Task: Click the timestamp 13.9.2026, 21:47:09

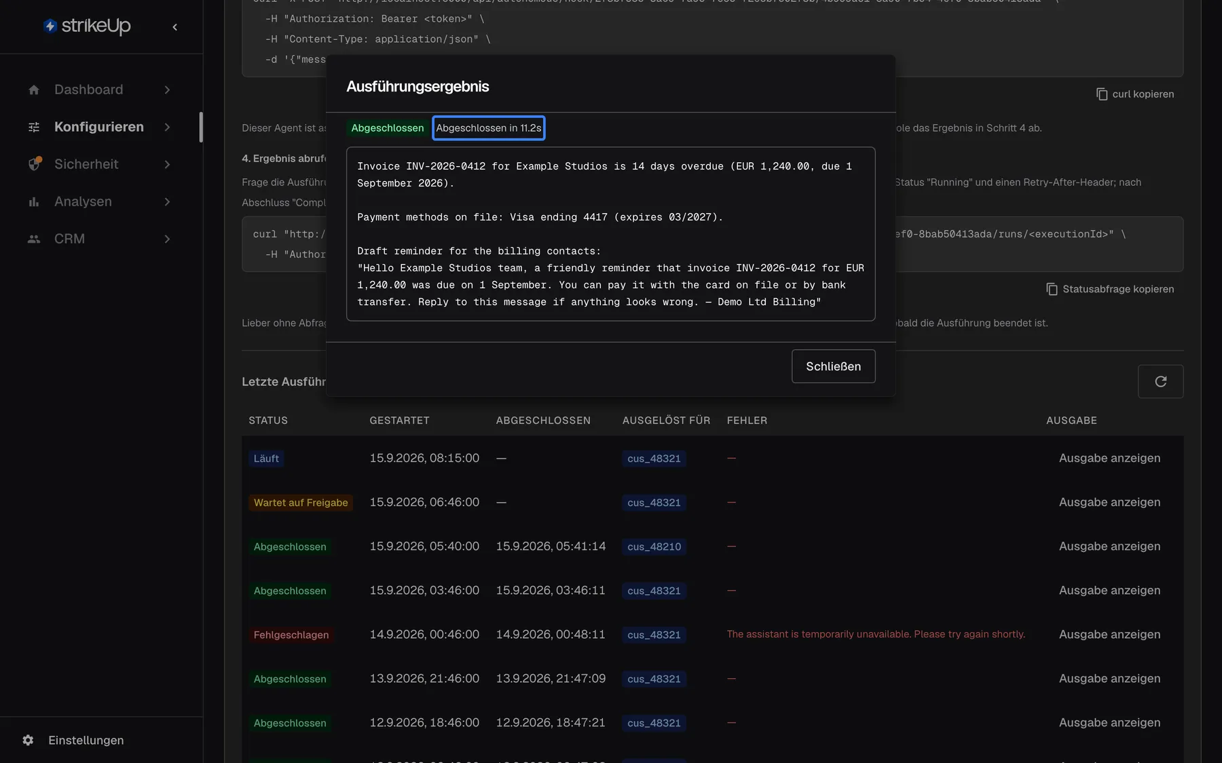Action: click(551, 678)
